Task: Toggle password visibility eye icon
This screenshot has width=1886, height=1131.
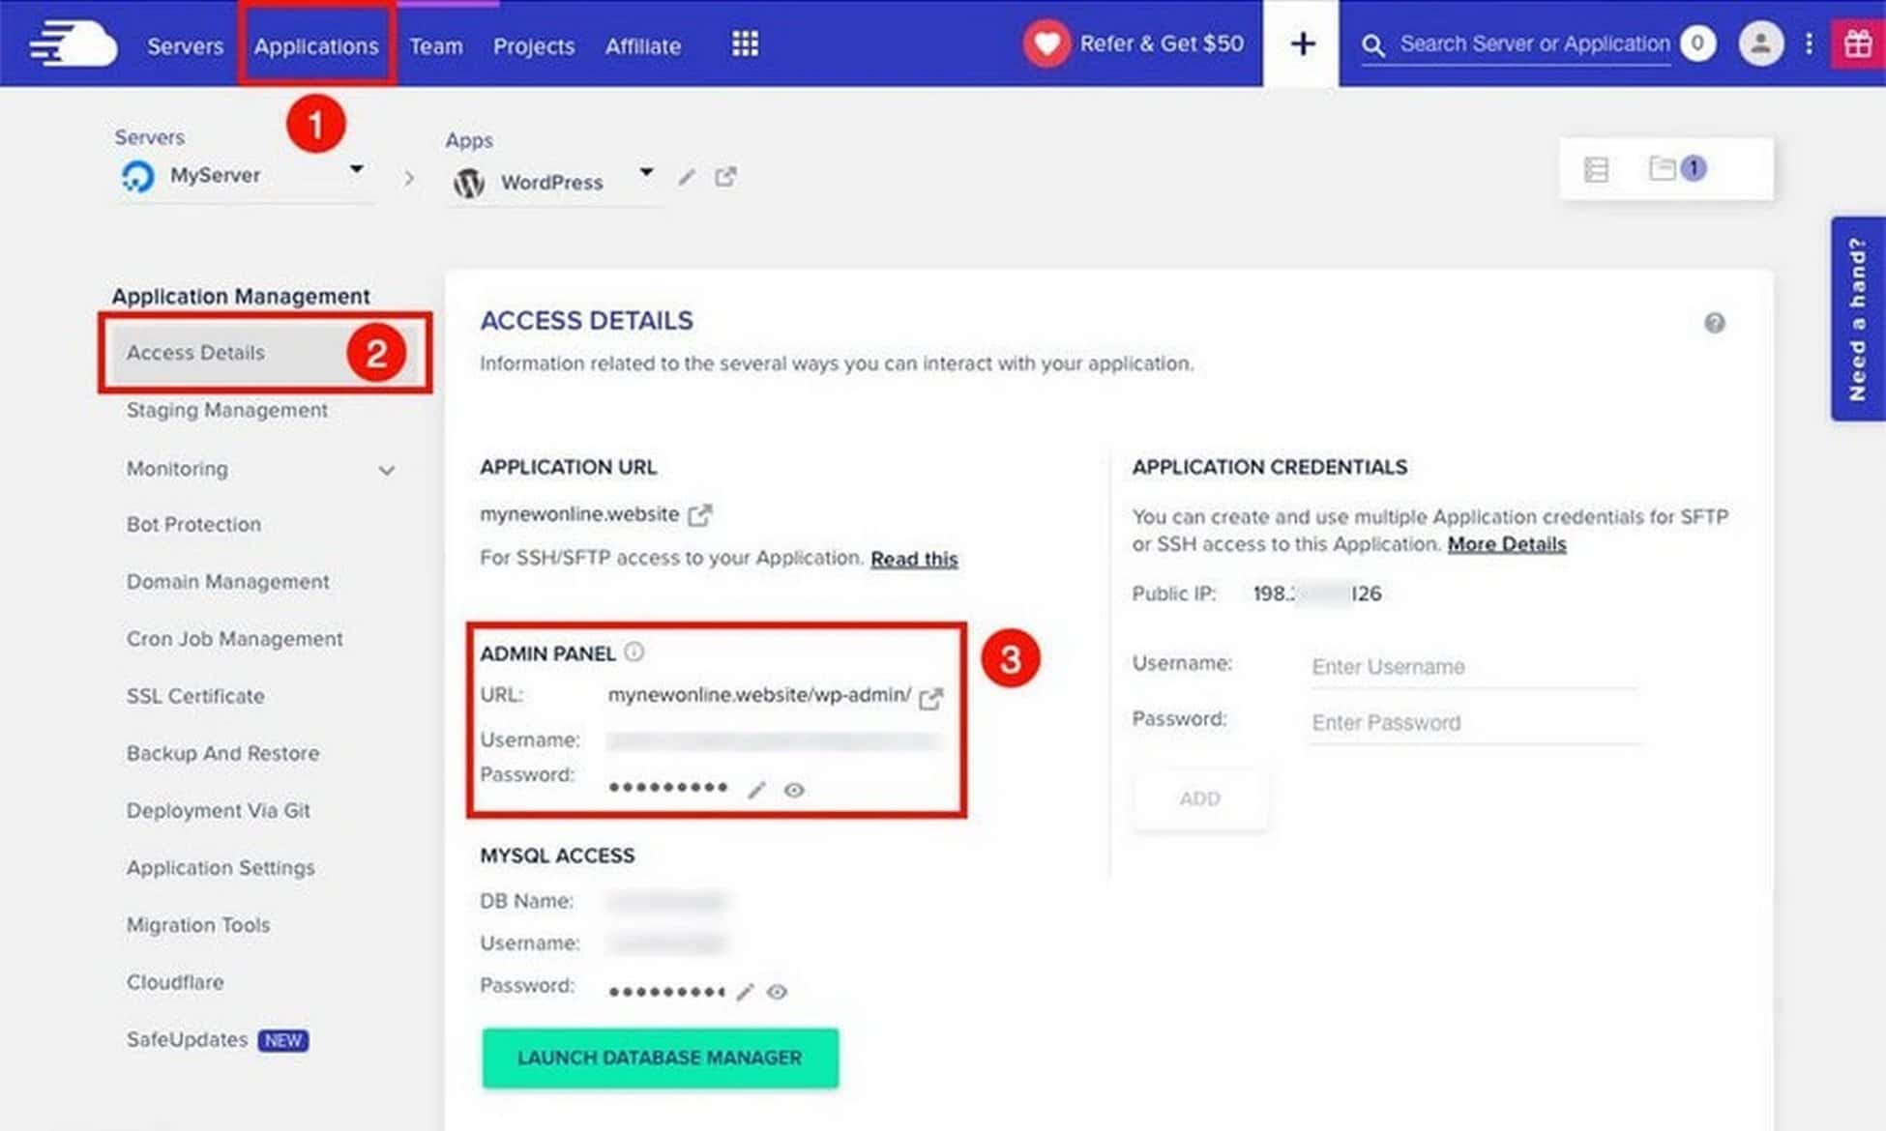Action: (798, 788)
